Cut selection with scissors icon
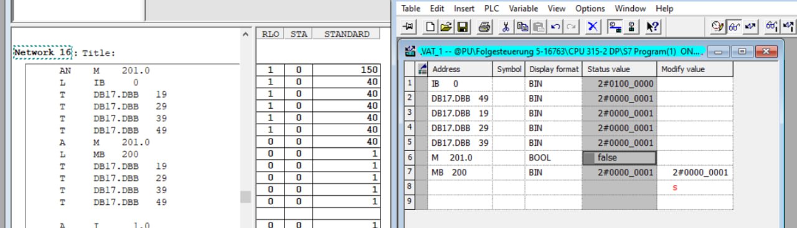 506,27
